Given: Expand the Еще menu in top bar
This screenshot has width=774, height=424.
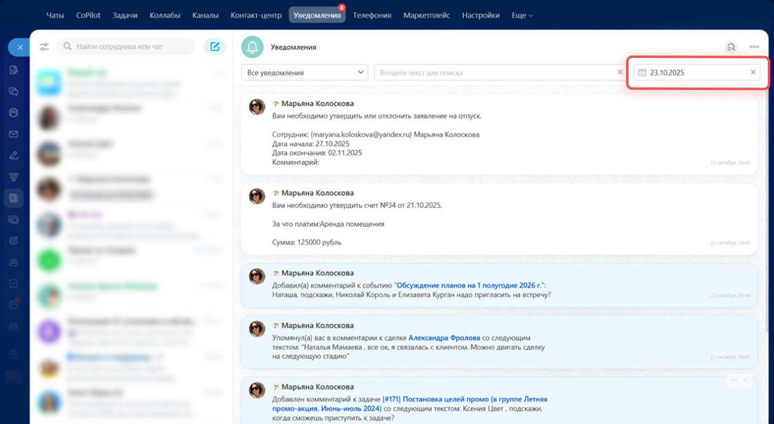Looking at the screenshot, I should click(x=522, y=15).
